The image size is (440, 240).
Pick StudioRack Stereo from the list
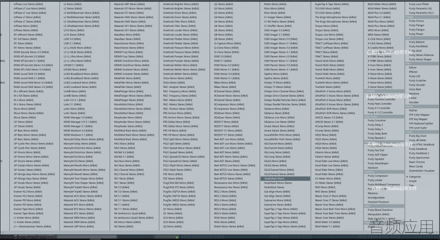pyautogui.click(x=274, y=187)
